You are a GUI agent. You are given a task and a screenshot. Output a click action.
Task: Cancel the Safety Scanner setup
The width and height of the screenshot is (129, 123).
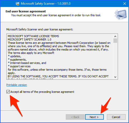pyautogui.click(x=116, y=117)
